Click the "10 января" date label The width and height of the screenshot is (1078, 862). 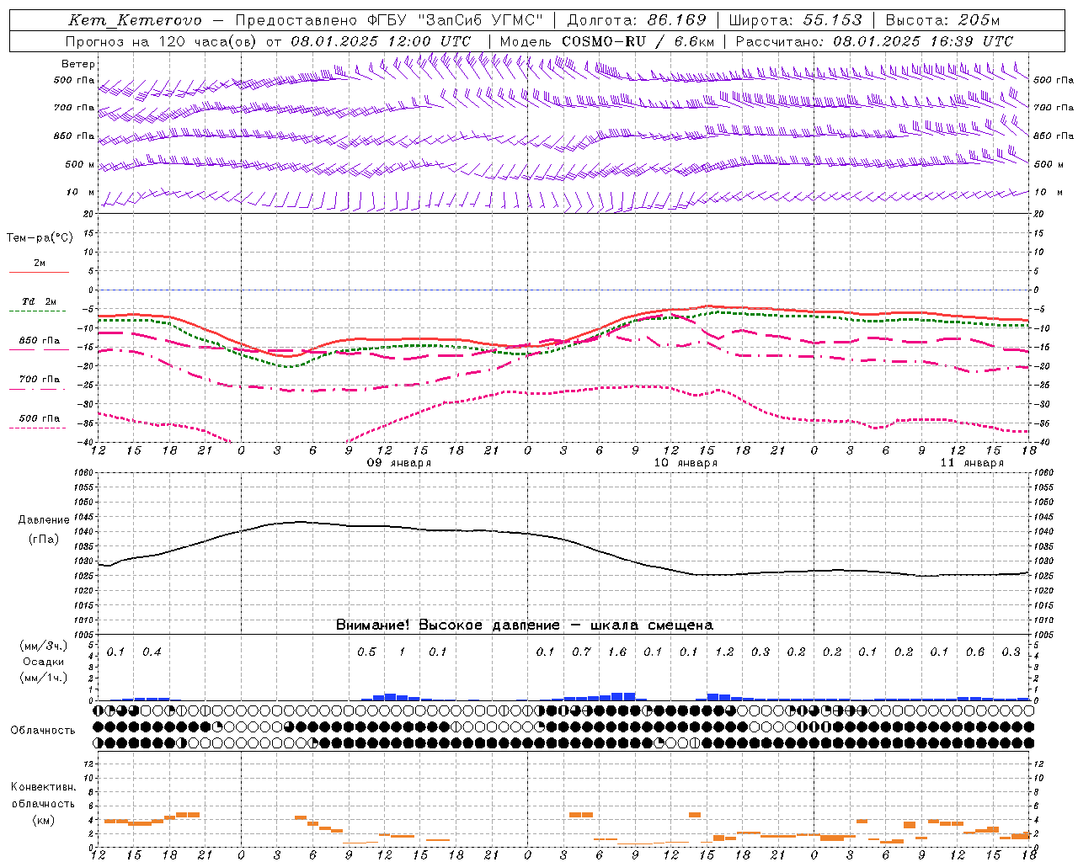686,463
